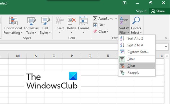The height and width of the screenshot is (104, 170).
Task: Expand the Format dropdown arrow
Action: [84, 32]
